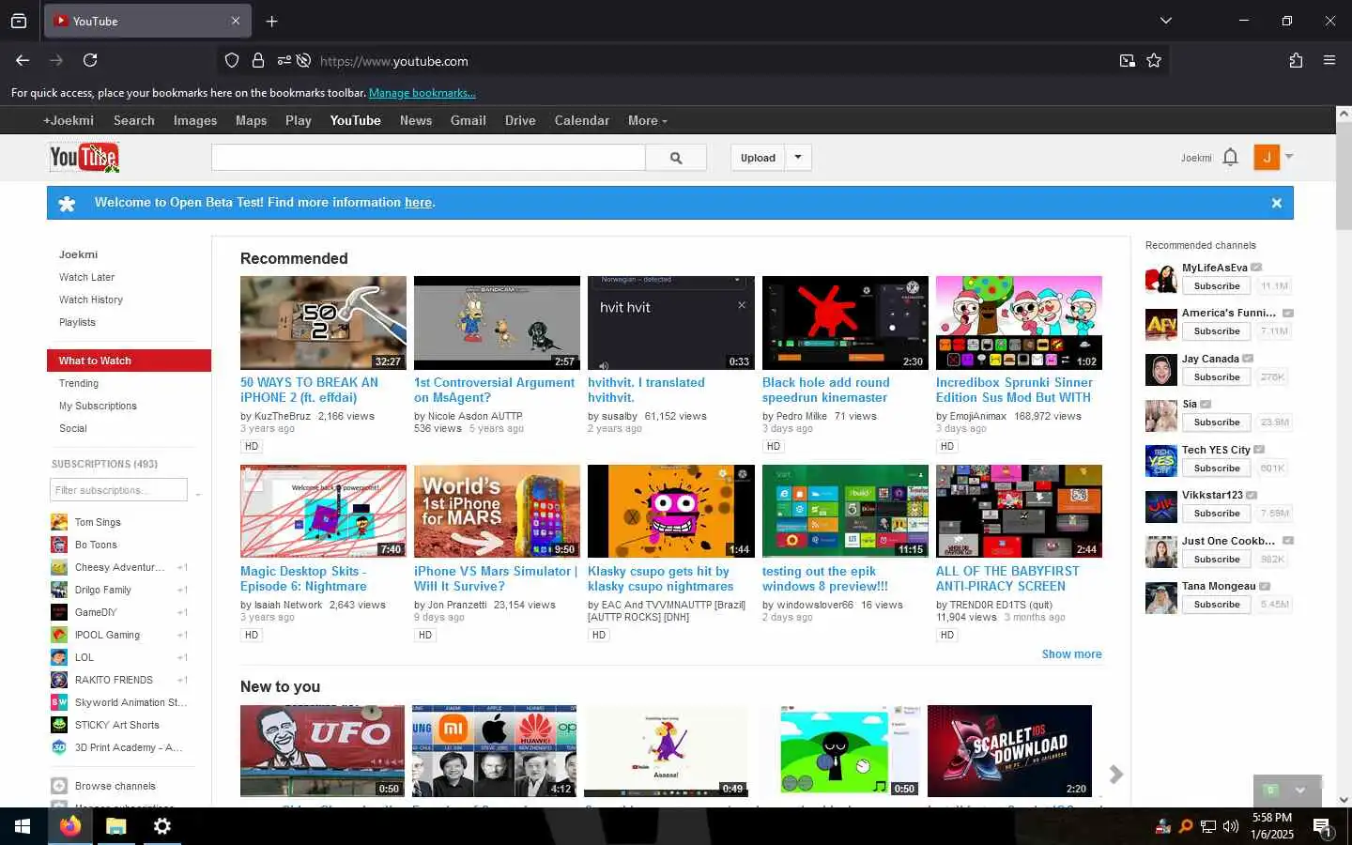Open 'Black hole add round speedrun' title
This screenshot has height=845, width=1352.
coord(825,390)
